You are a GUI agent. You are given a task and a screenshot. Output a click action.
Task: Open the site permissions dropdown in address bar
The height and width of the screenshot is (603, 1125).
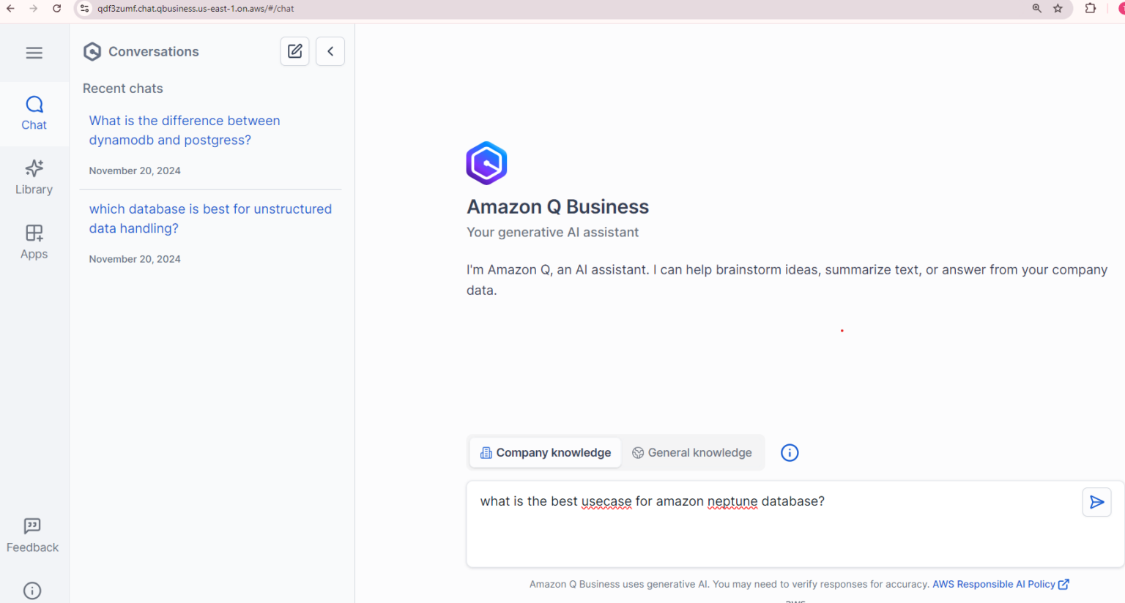click(85, 8)
